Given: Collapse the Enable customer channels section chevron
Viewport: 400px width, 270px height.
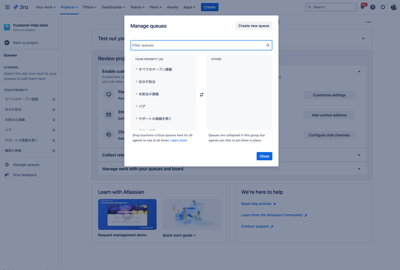Looking at the screenshot, I should (x=359, y=72).
